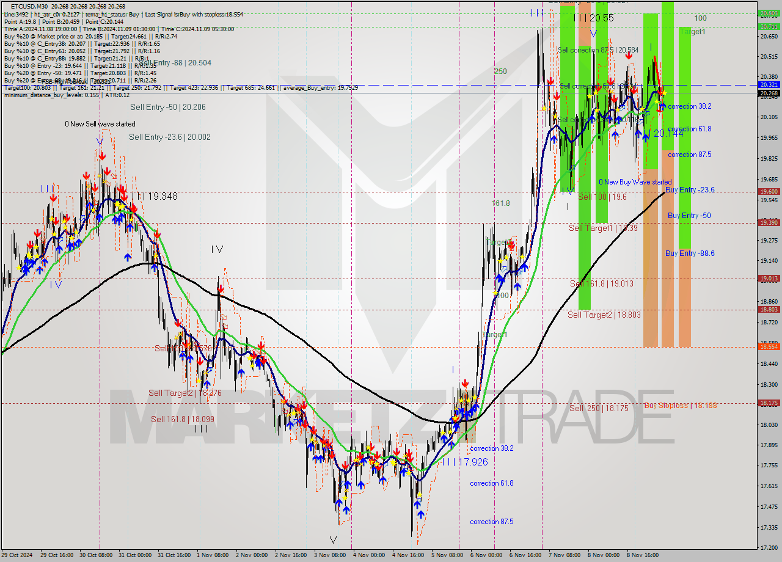Click the red 19.600 price tag on axis
This screenshot has width=782, height=562.
[769, 192]
